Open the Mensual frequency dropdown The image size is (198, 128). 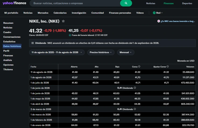point(126,52)
